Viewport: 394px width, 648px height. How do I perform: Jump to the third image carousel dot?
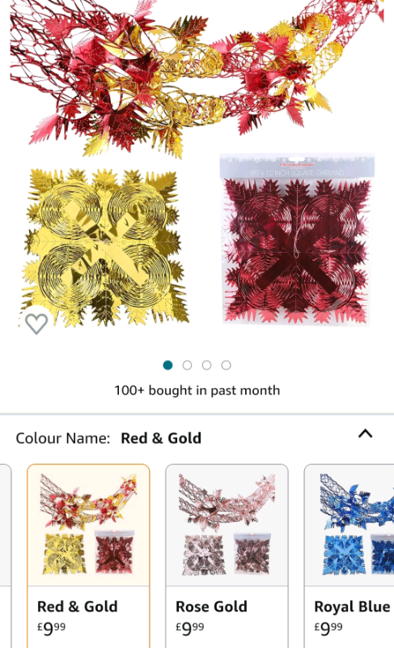[206, 365]
